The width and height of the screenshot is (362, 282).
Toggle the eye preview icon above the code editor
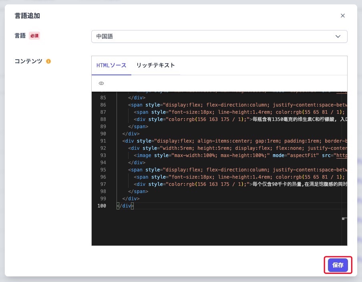click(x=101, y=83)
